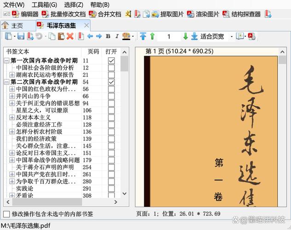Click the document icon left of 提取图片
This screenshot has width=291, height=230.
coord(146,14)
